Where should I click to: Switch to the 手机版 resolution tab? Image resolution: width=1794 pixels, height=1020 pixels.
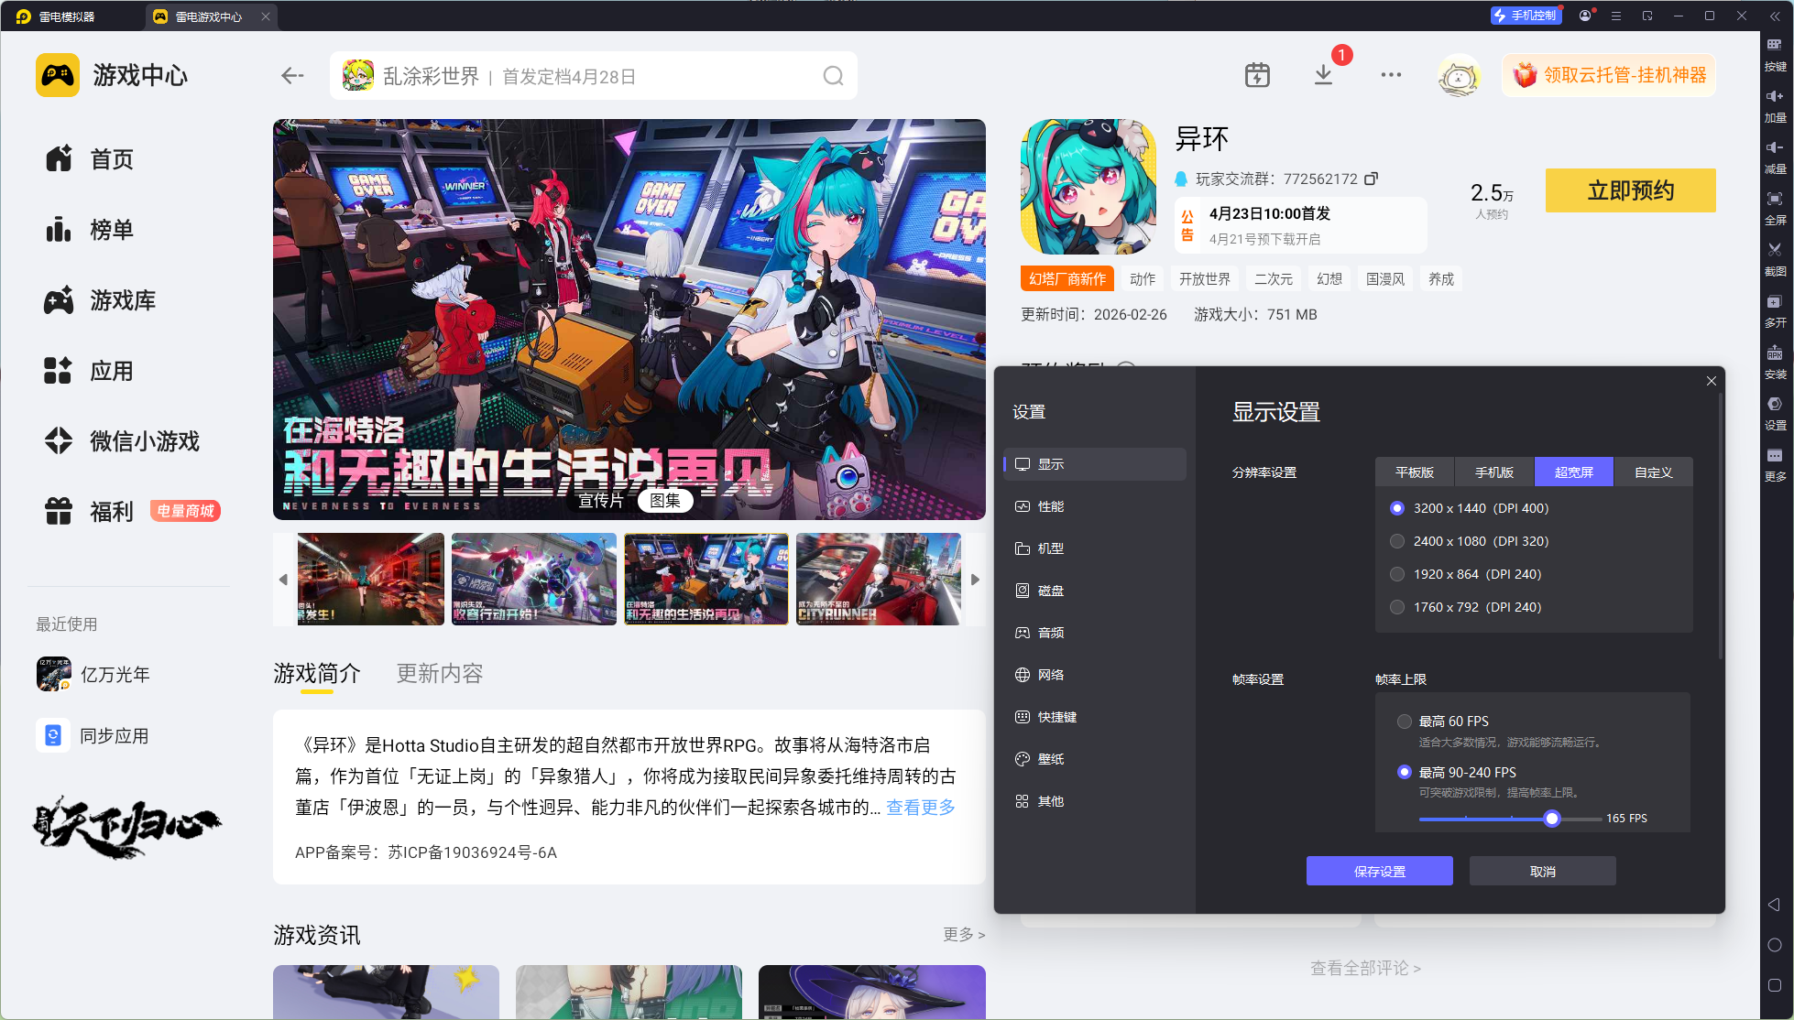click(1493, 472)
